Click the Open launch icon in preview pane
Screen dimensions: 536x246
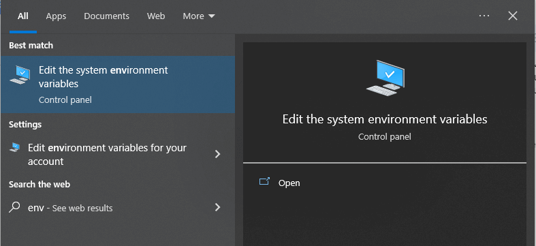[264, 181]
